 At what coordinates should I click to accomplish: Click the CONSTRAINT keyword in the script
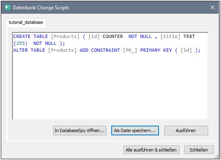tap(105, 50)
